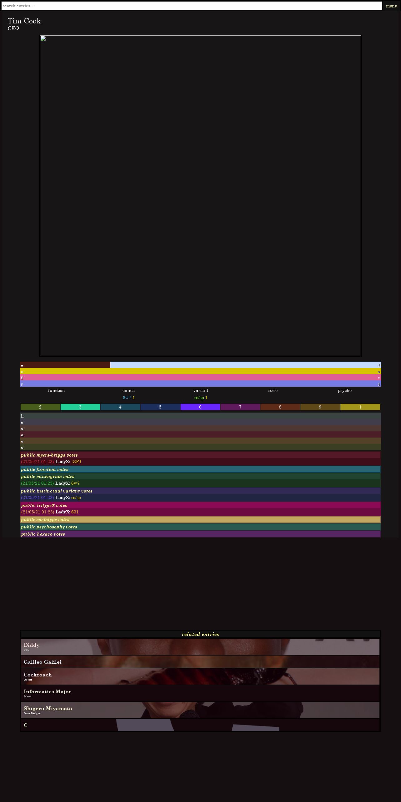Select the variant tab
The width and height of the screenshot is (401, 802).
[x=201, y=390]
